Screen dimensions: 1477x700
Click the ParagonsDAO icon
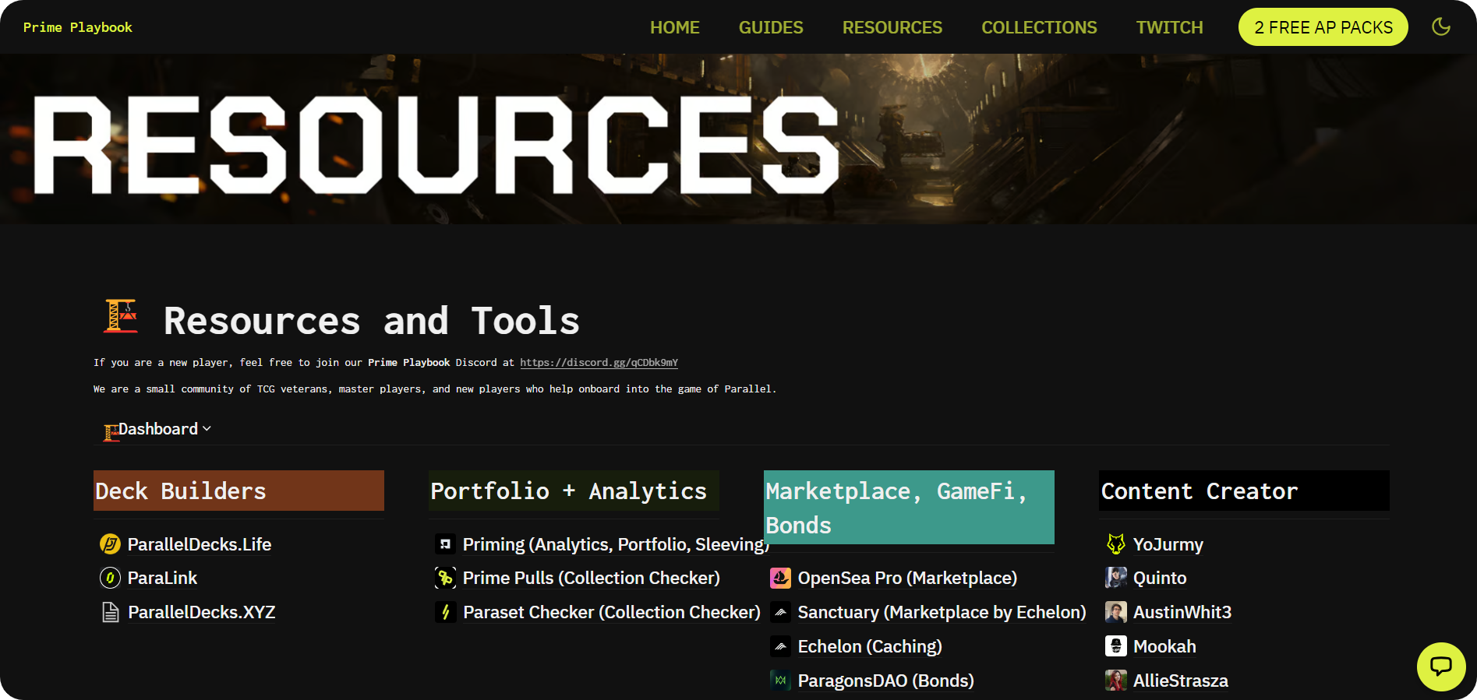780,681
